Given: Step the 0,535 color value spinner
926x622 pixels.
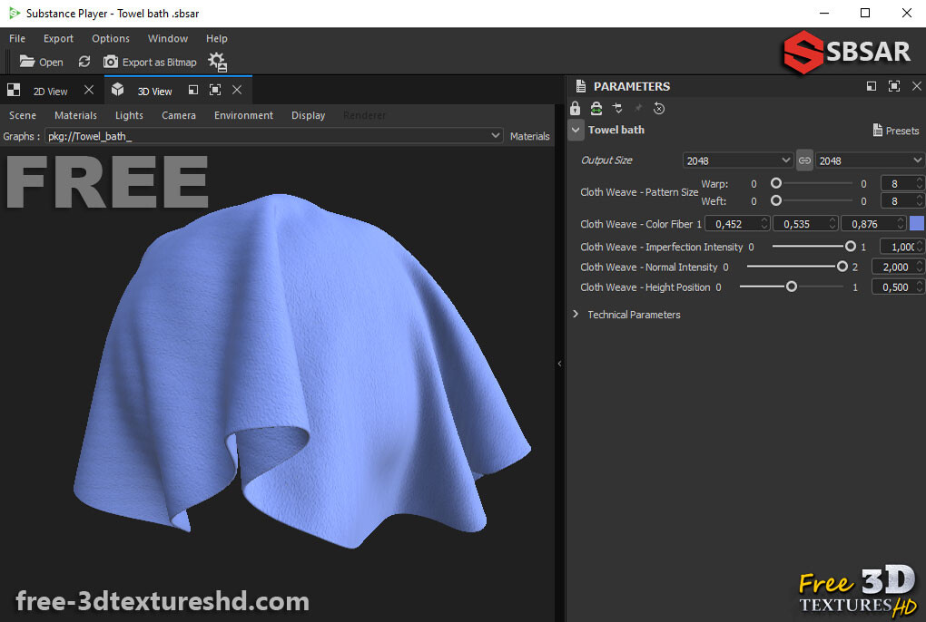Looking at the screenshot, I should [x=832, y=223].
